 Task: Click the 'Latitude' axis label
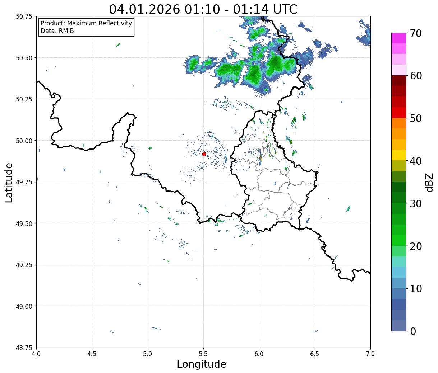(9, 183)
